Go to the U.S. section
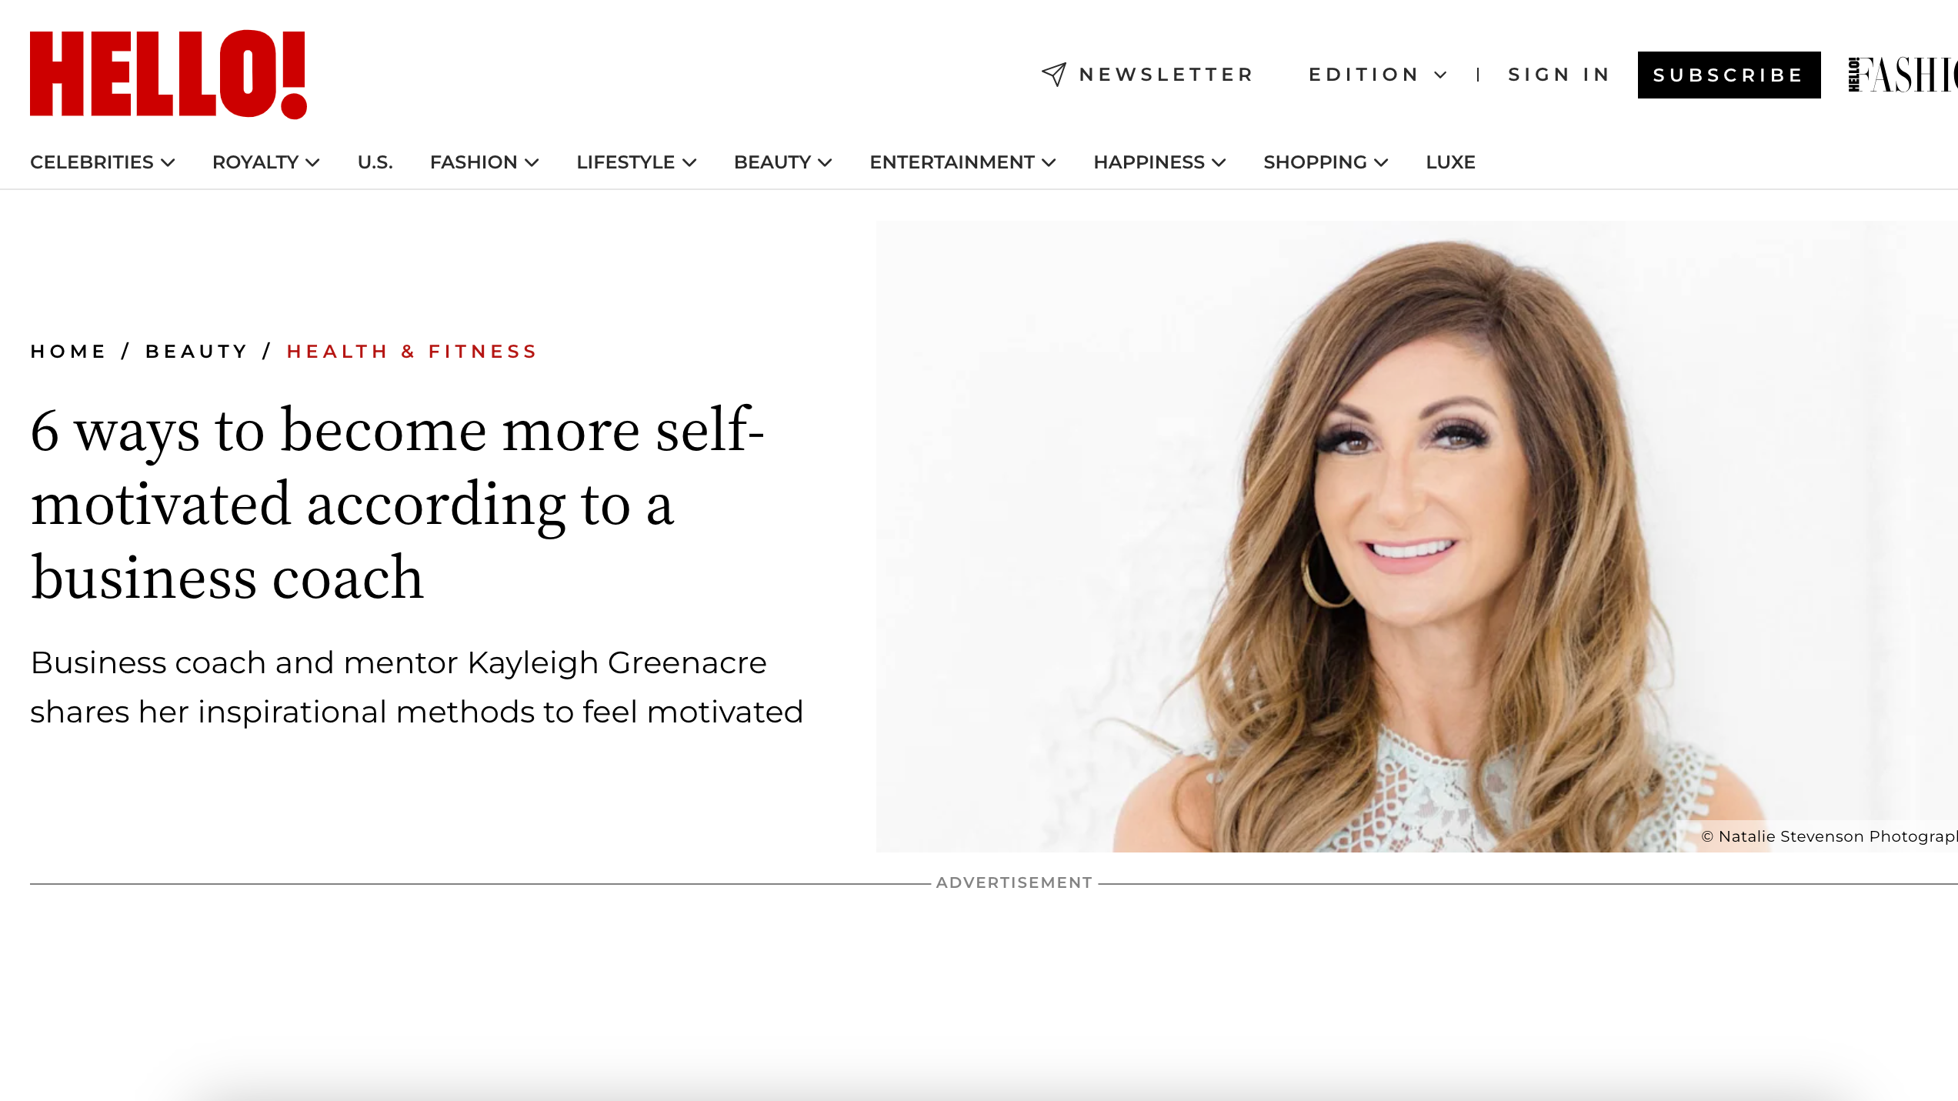This screenshot has width=1958, height=1101. pyautogui.click(x=375, y=162)
